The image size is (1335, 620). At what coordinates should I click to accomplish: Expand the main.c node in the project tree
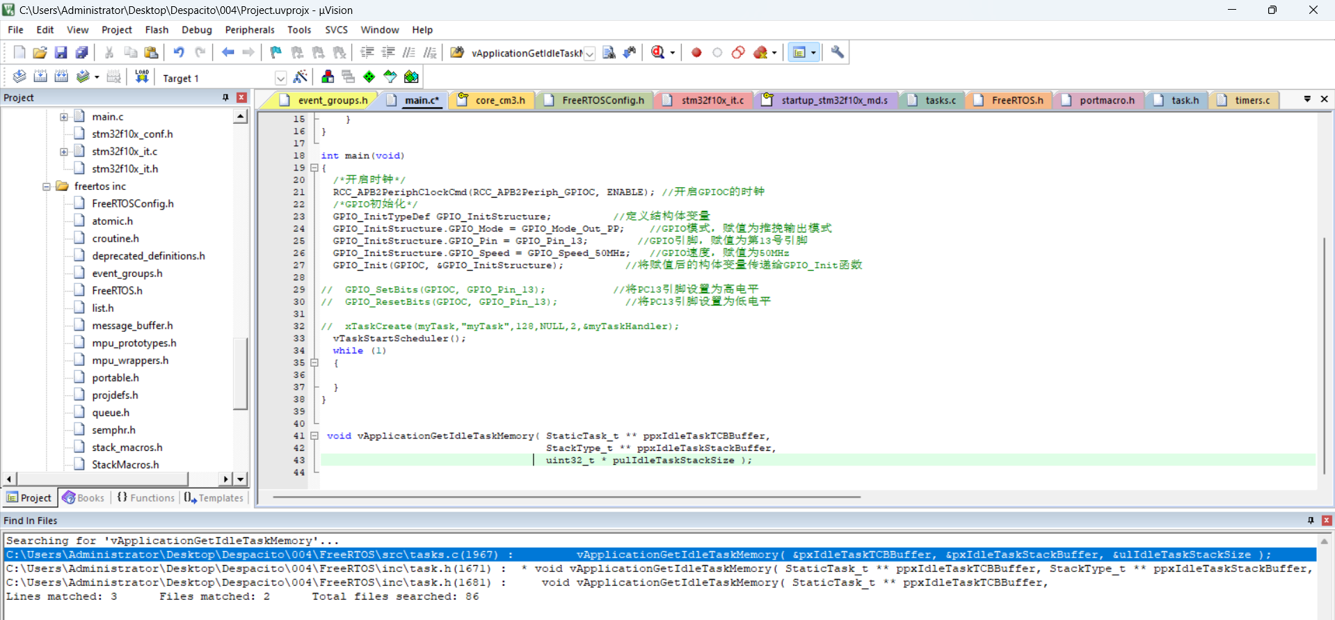[63, 117]
